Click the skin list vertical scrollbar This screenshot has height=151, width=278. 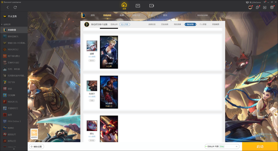[224, 83]
